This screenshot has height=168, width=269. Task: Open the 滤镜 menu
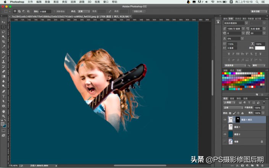pyautogui.click(x=82, y=2)
